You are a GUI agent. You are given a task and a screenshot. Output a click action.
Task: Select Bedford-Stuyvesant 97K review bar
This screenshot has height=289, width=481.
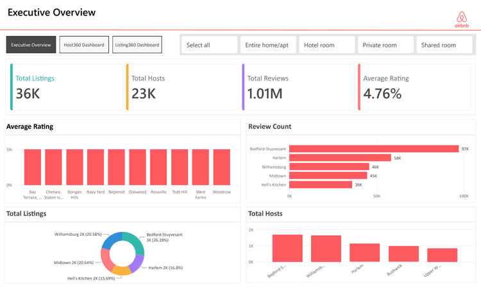coord(374,149)
